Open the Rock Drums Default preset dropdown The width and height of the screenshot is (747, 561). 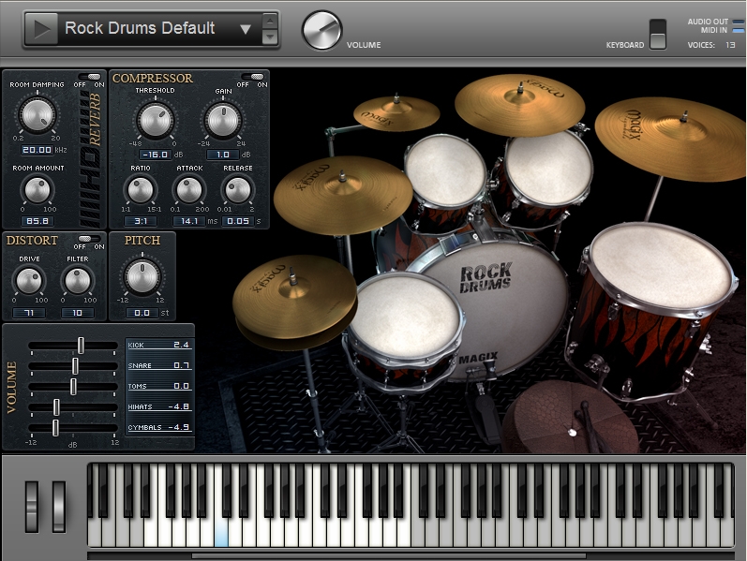tap(246, 30)
